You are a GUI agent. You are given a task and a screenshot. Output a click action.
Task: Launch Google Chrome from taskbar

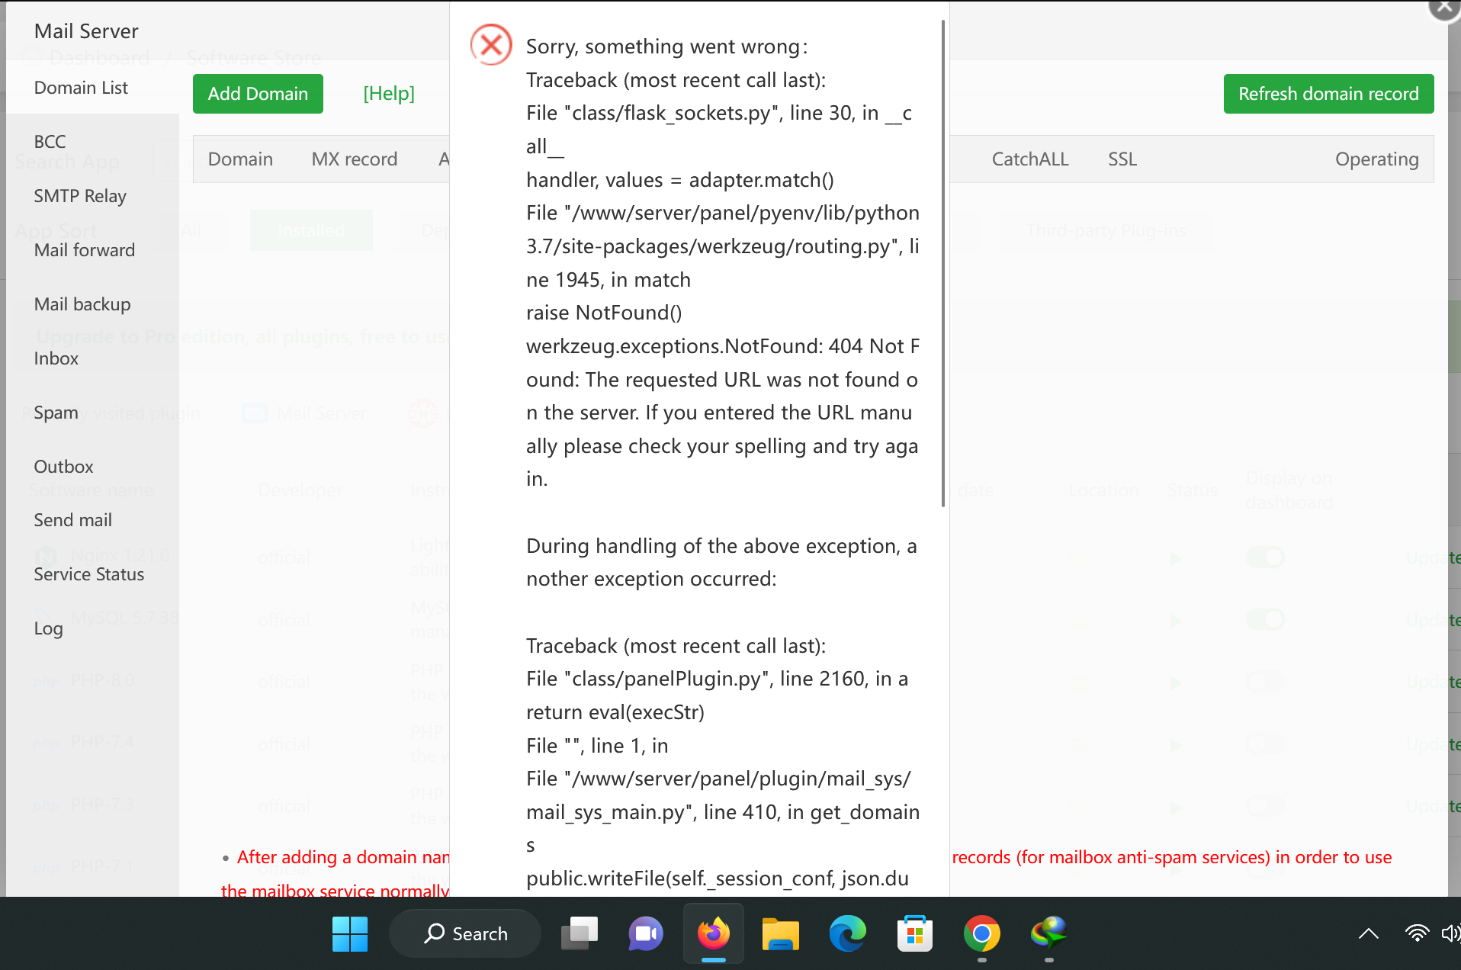pyautogui.click(x=981, y=933)
